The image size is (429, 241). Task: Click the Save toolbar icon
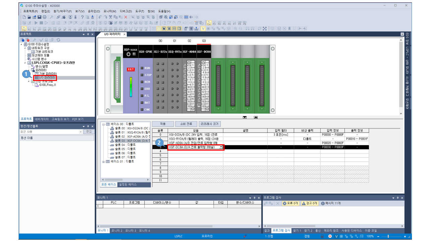click(40, 16)
